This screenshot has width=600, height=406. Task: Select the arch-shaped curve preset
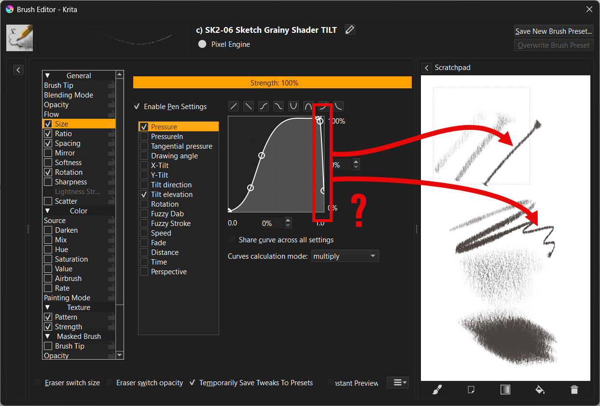[308, 106]
